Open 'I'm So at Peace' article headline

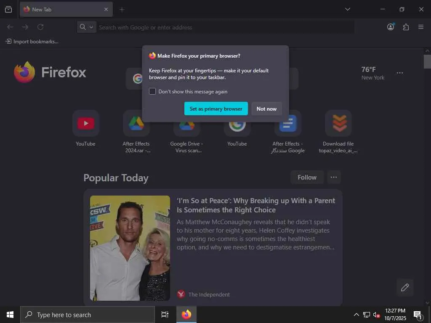[x=256, y=205]
